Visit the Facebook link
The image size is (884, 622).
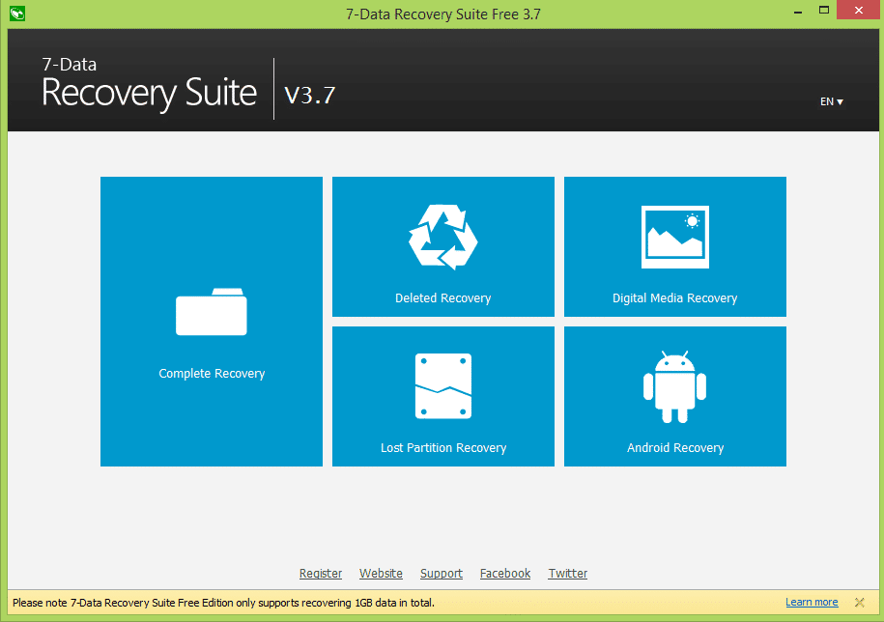tap(505, 573)
